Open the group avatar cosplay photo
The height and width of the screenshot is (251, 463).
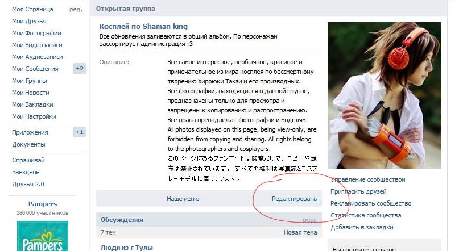[x=385, y=95]
